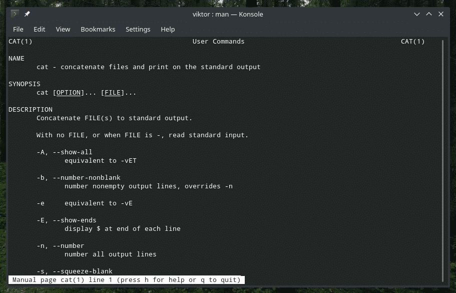
Task: Click the '-n, --number' option line
Action: click(60, 246)
